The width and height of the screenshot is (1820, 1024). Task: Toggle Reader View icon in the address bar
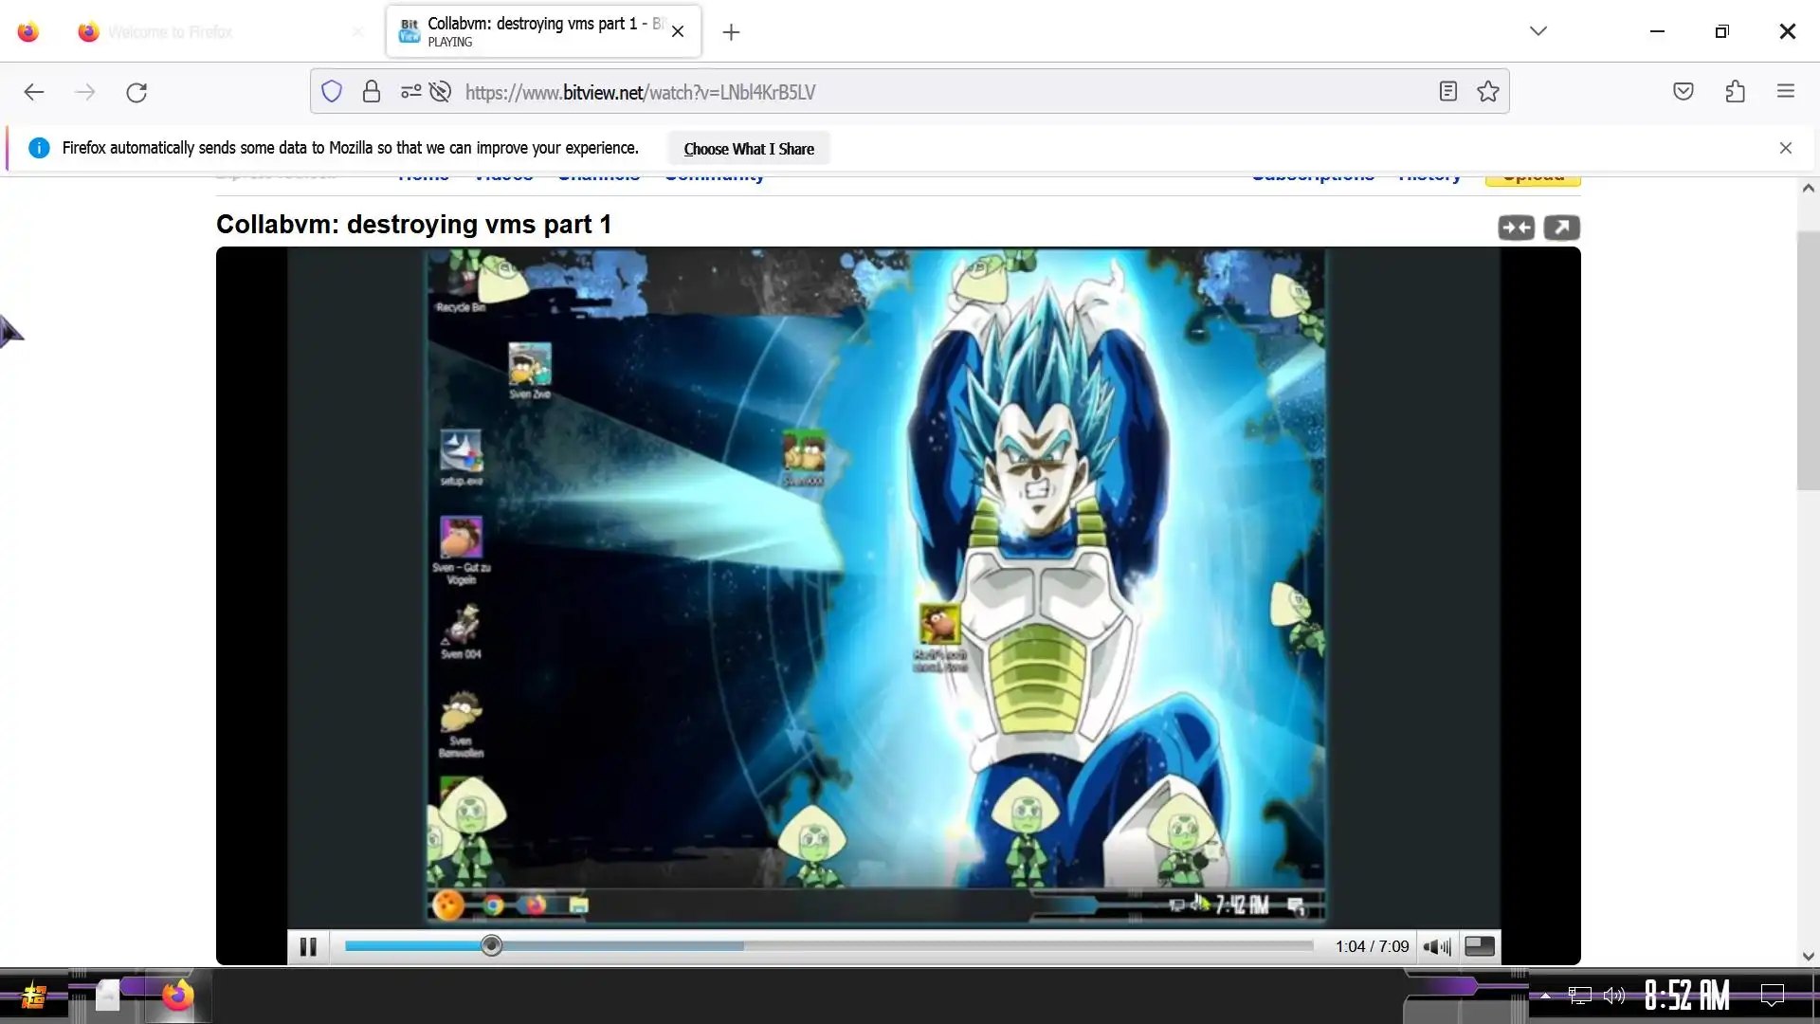(1447, 92)
